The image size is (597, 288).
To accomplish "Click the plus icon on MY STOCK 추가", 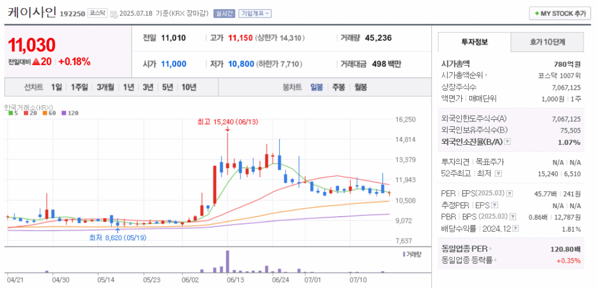I will 537,13.
